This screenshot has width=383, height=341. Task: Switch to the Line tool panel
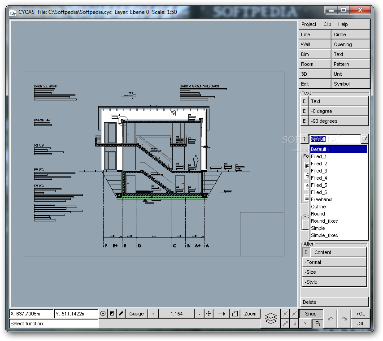pos(315,35)
